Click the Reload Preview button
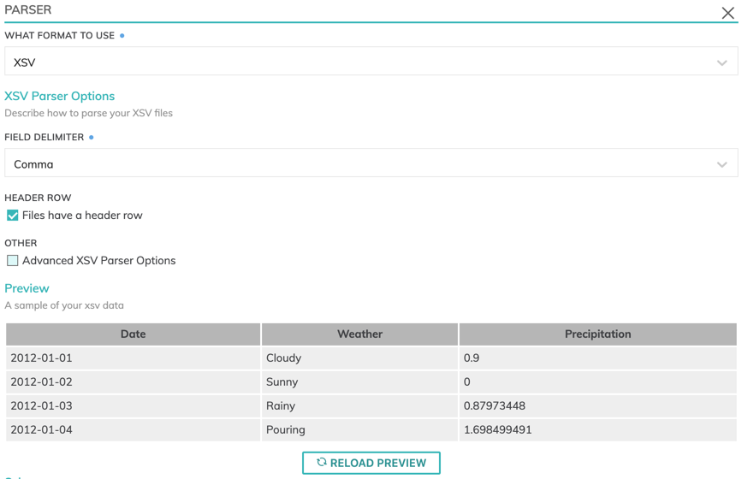Image resolution: width=742 pixels, height=479 pixels. (371, 463)
